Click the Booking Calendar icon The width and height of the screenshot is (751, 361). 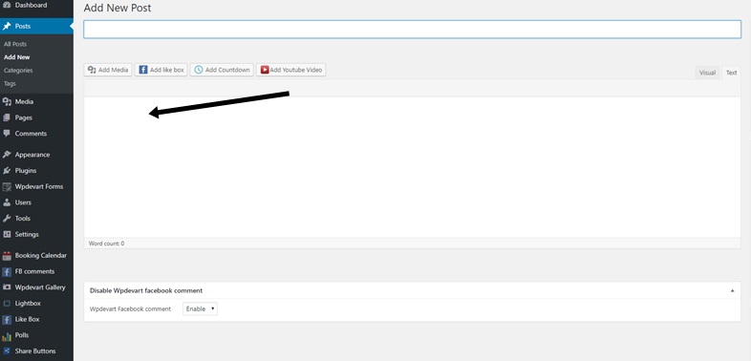[7, 256]
